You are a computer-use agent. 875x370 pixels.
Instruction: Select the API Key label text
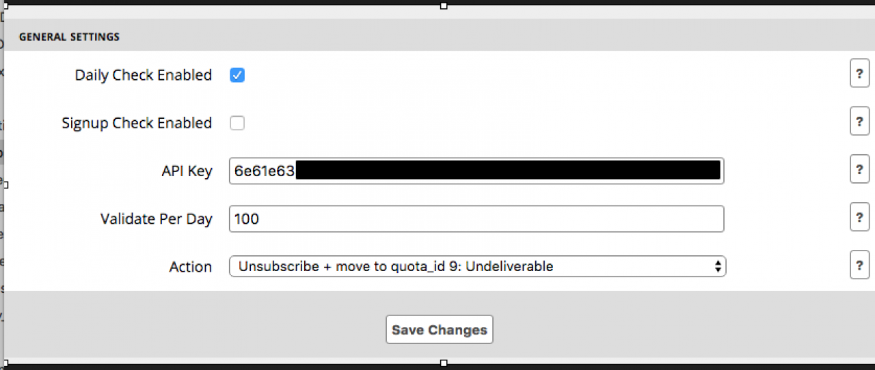click(187, 171)
